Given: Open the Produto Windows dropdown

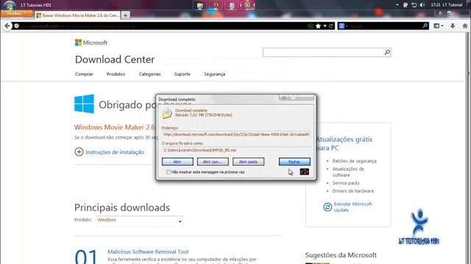Looking at the screenshot, I should [x=139, y=221].
